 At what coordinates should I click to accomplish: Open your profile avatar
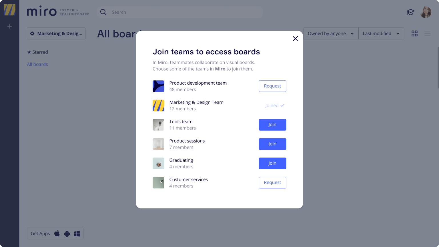point(426,12)
